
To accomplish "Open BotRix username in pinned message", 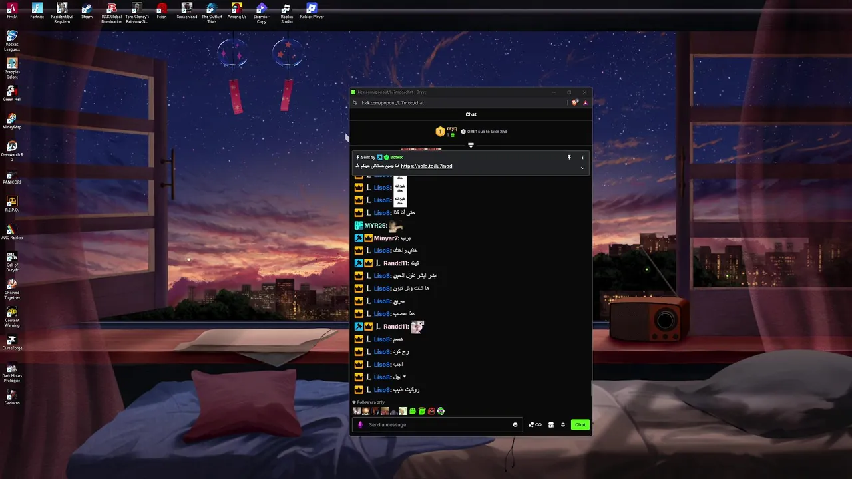I will (x=397, y=157).
